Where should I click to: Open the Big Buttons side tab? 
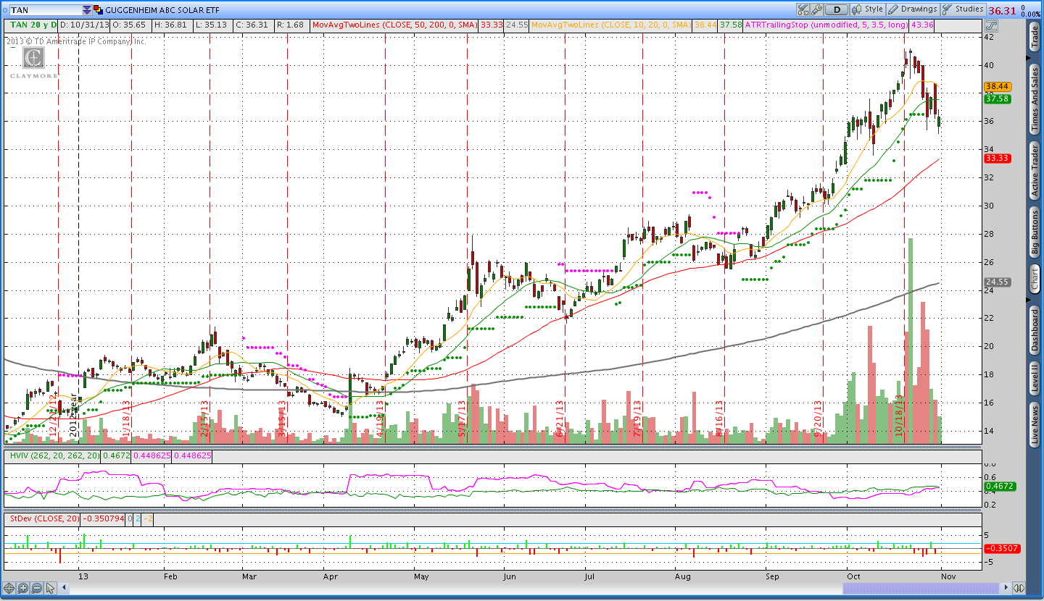(x=1035, y=232)
